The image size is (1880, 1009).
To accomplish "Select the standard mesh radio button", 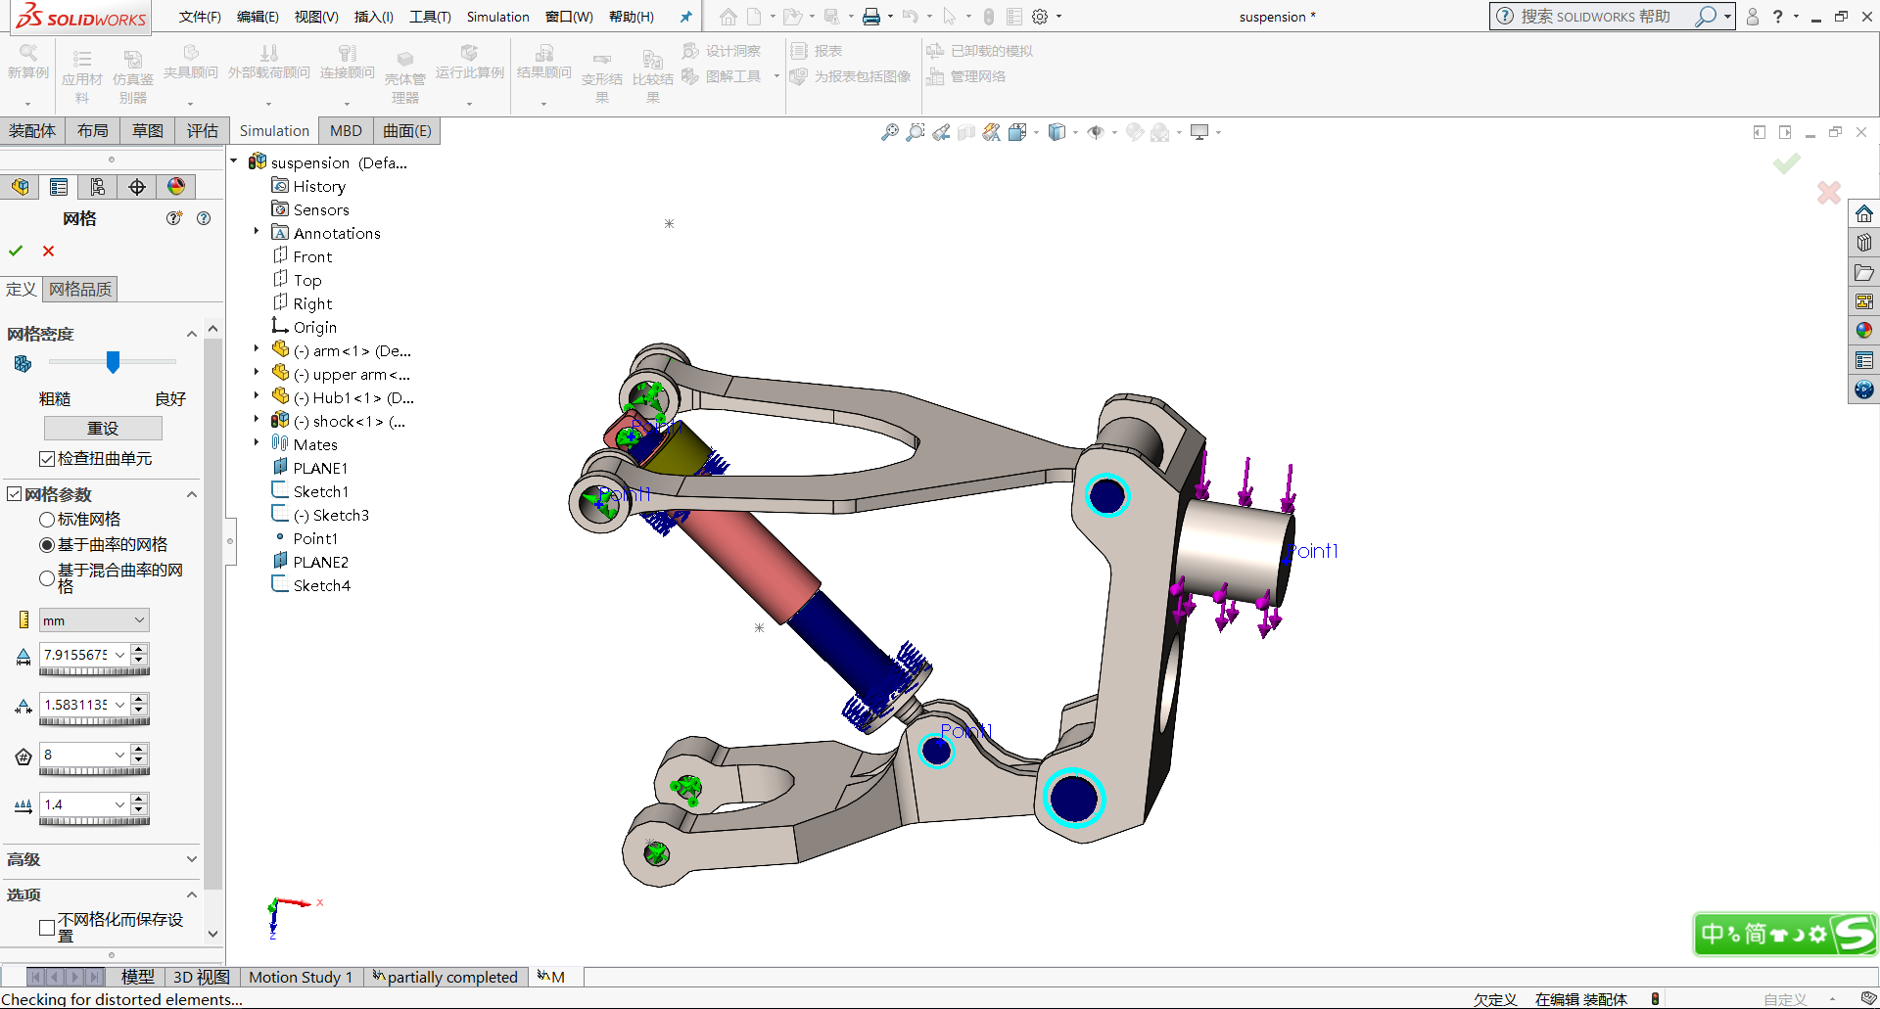I will click(x=47, y=520).
